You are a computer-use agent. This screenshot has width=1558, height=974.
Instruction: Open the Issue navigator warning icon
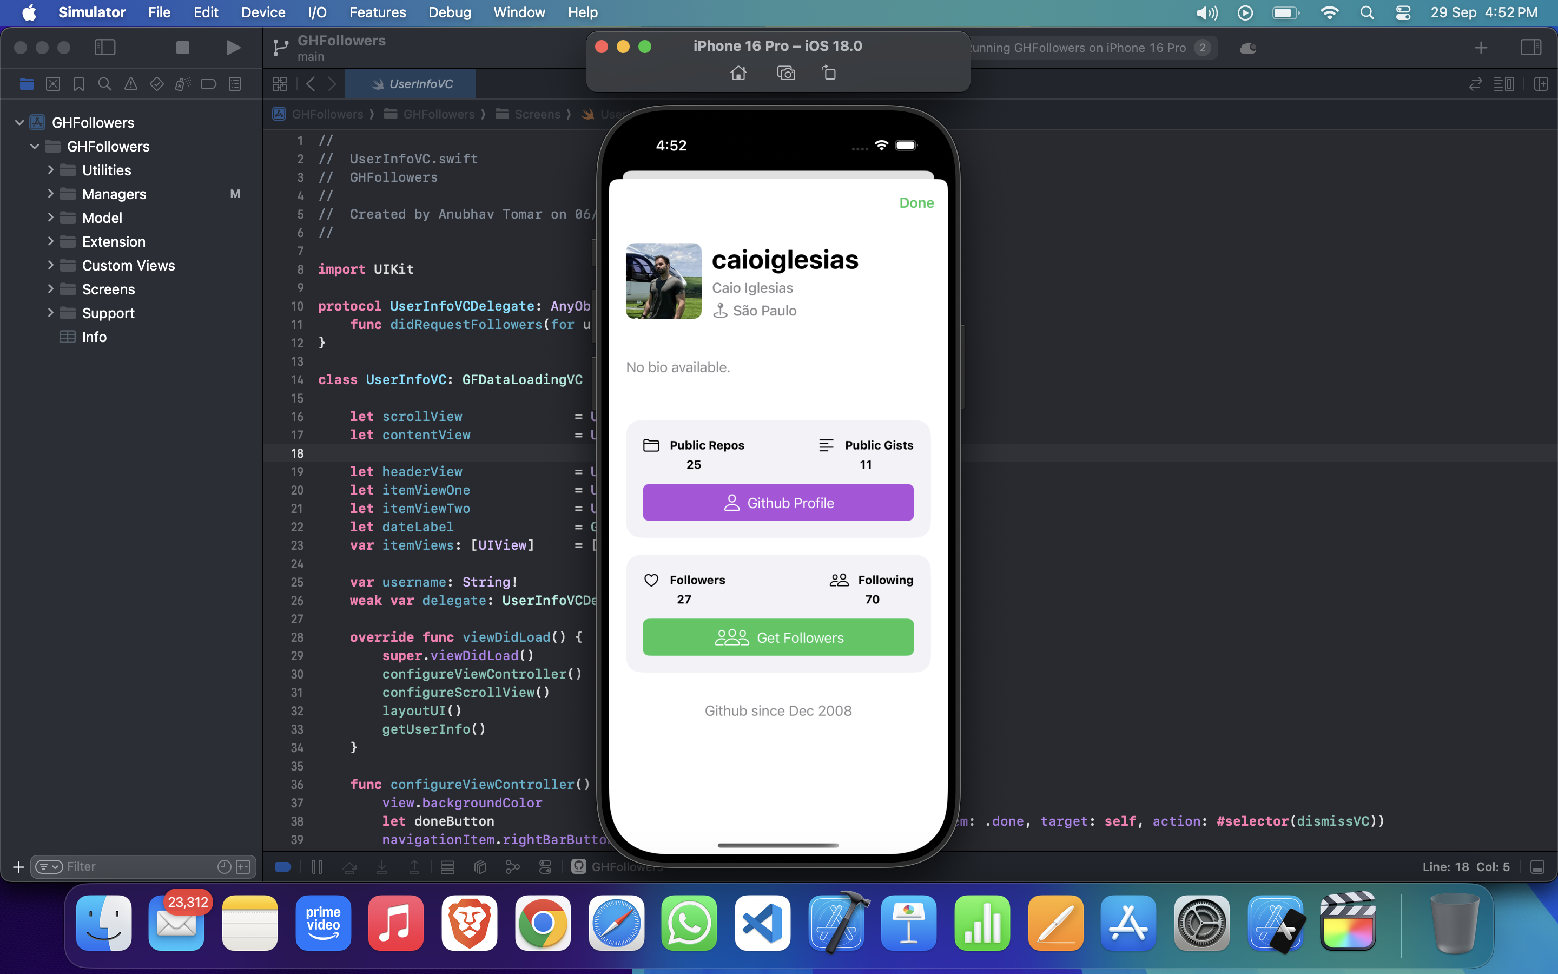(131, 84)
